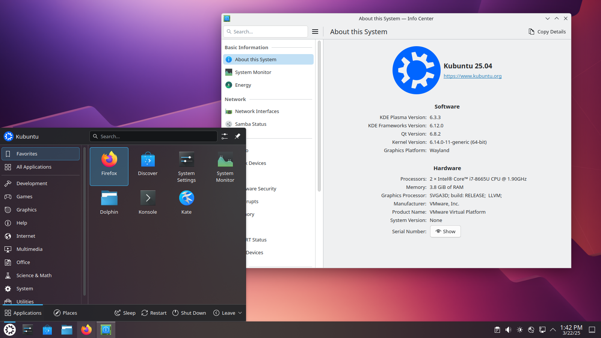Screen dimensions: 601x338
Task: Pin the application launcher open
Action: [x=237, y=136]
